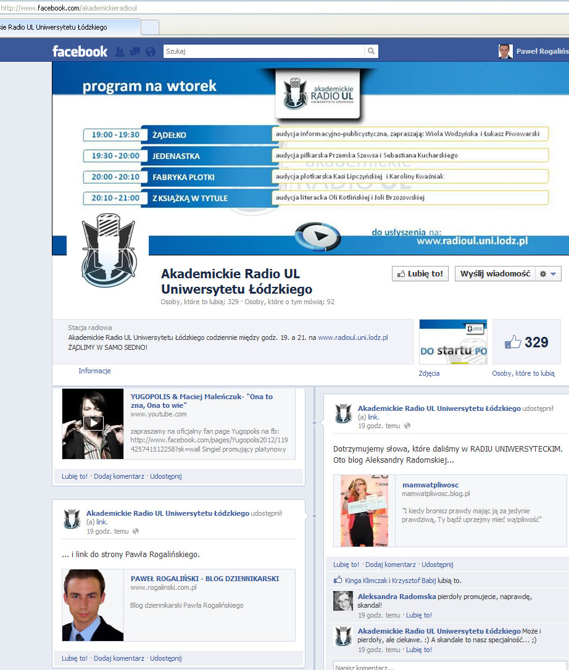
Task: Click the Wyślij wiadomość button
Action: [495, 274]
